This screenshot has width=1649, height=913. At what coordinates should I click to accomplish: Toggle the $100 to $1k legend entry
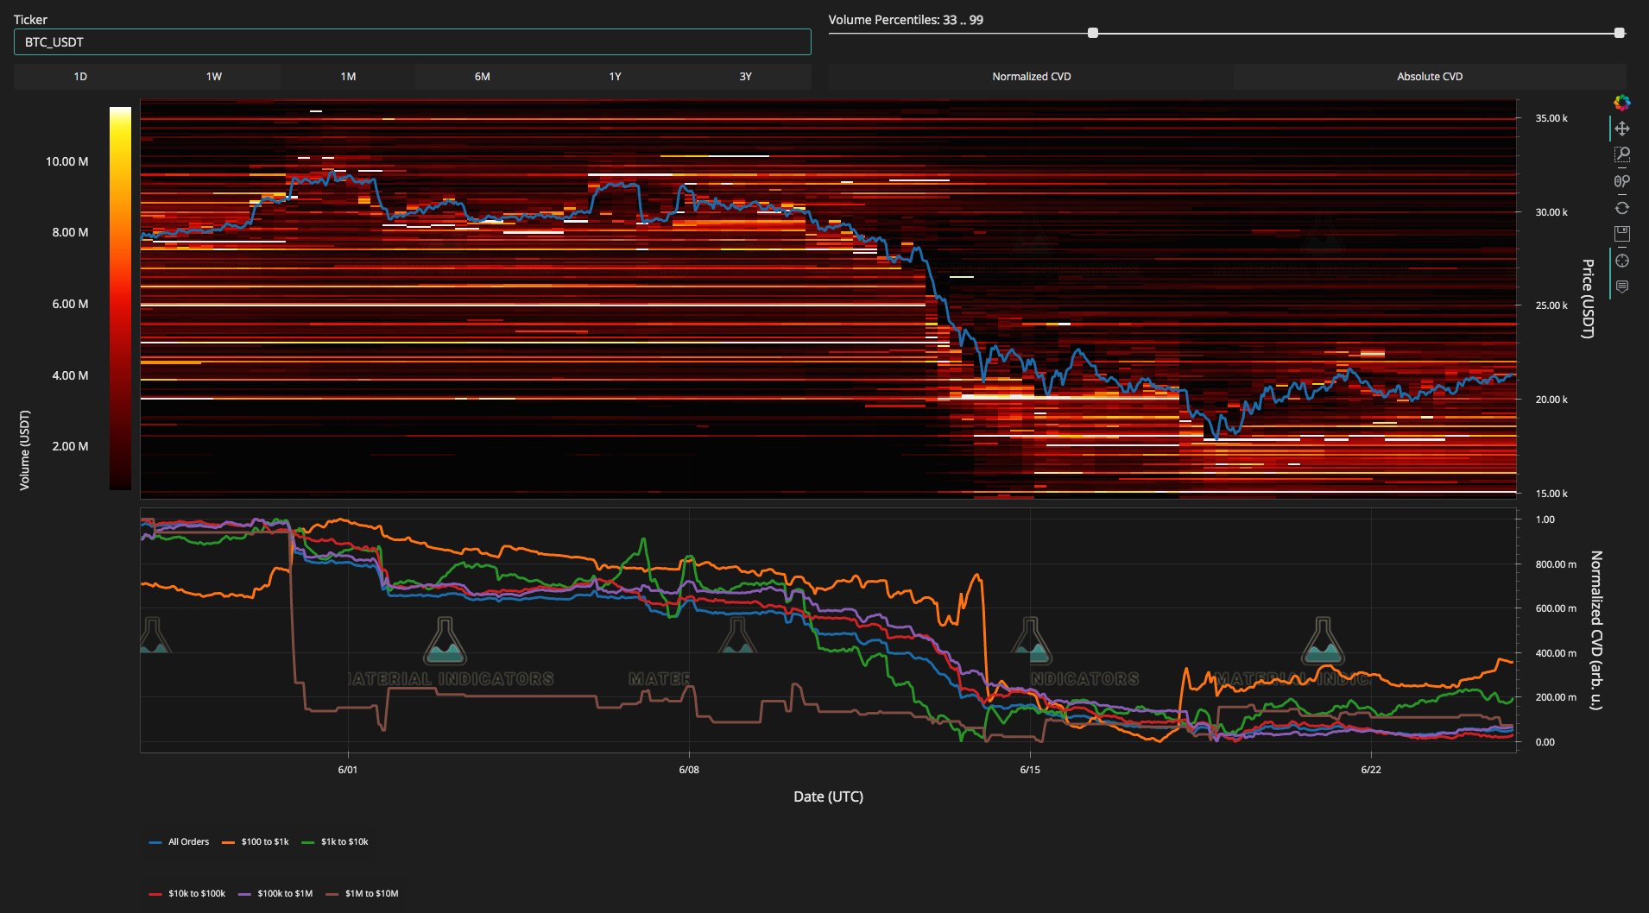pyautogui.click(x=256, y=841)
